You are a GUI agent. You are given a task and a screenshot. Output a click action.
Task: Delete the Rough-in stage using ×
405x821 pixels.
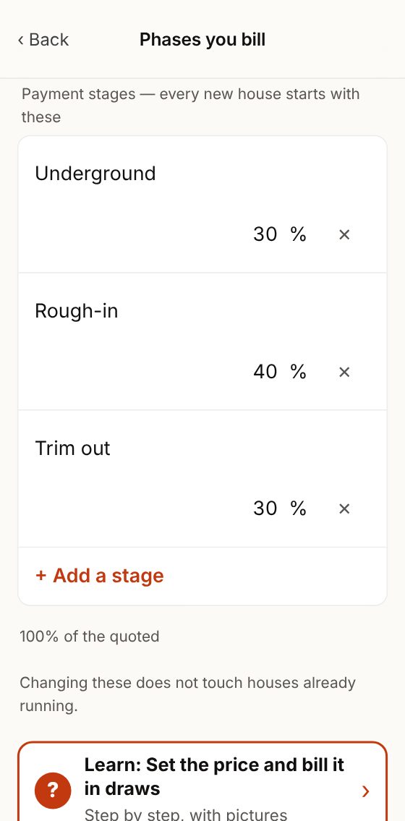pyautogui.click(x=344, y=372)
